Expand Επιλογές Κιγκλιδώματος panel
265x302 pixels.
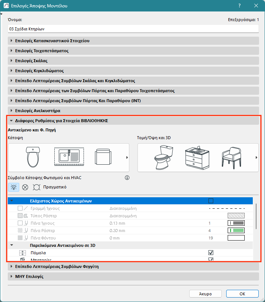133,71
